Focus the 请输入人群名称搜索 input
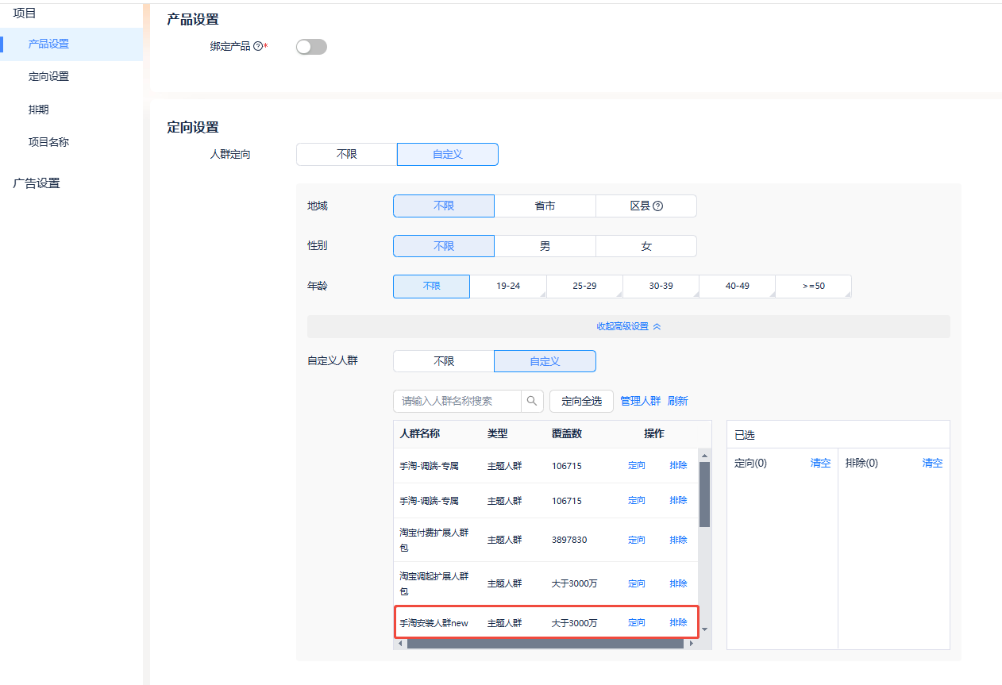Screen dimensions: 1002x685 click(457, 401)
